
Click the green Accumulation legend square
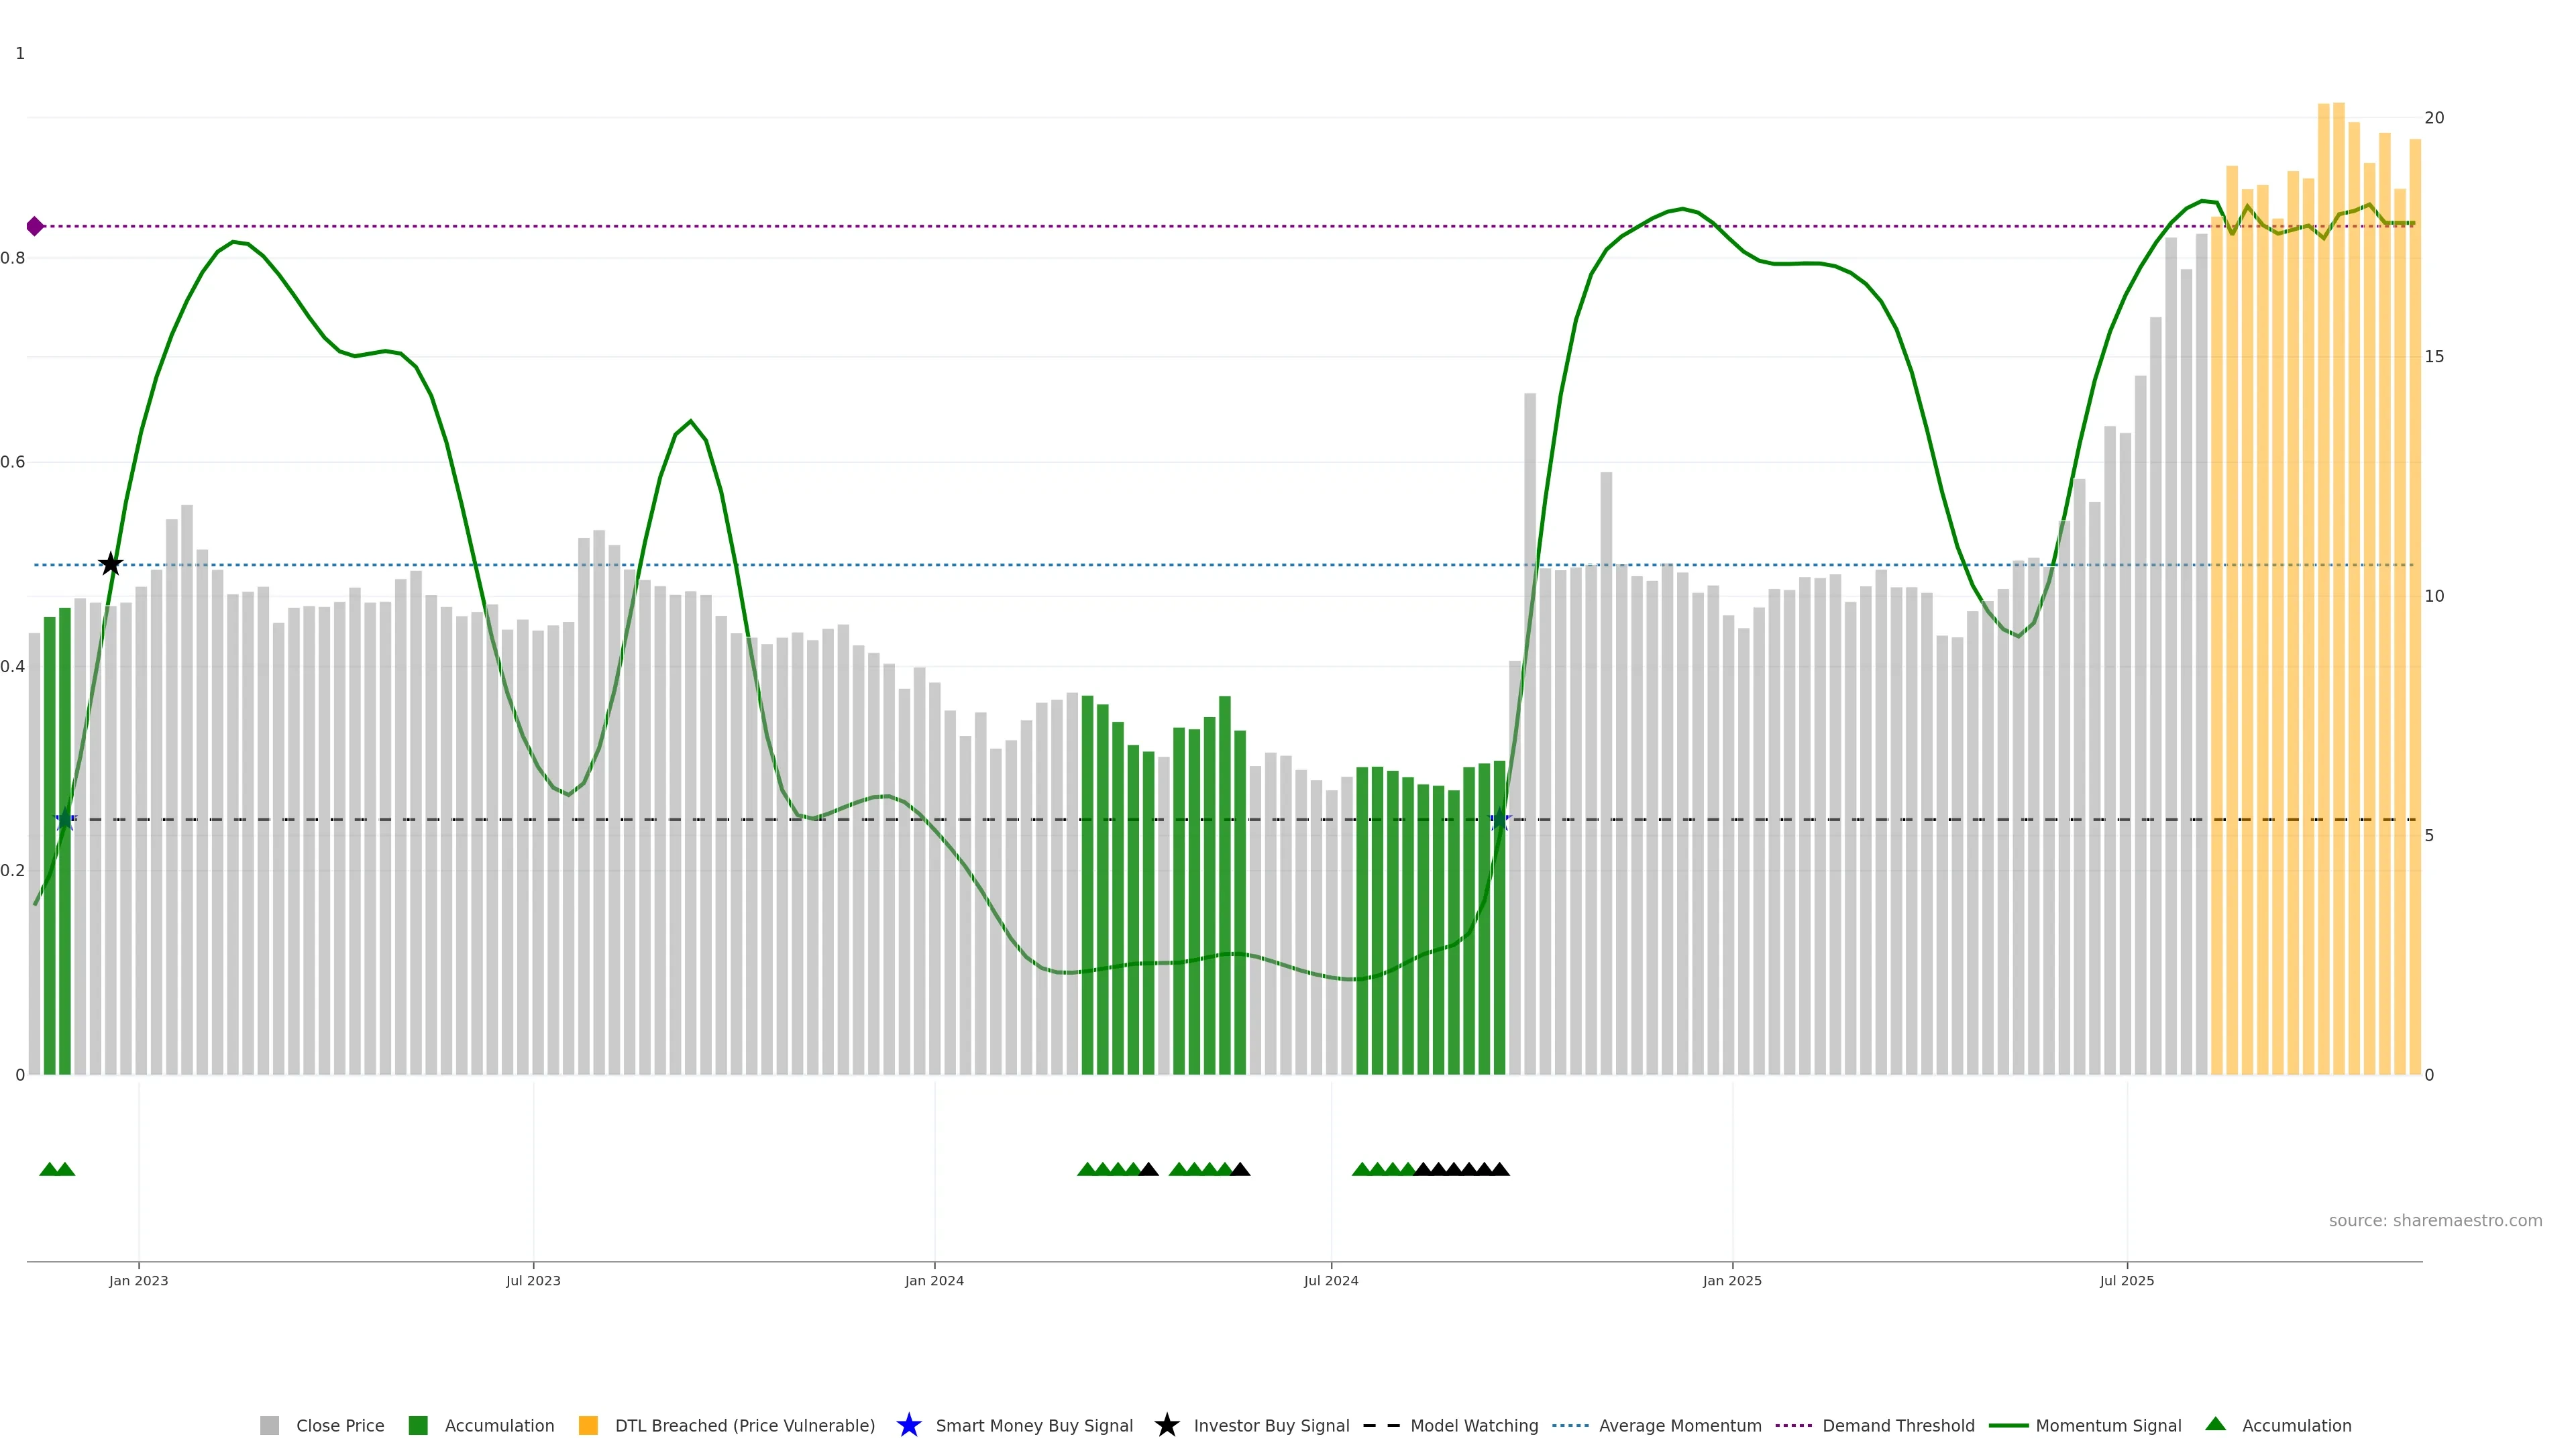tap(418, 1425)
